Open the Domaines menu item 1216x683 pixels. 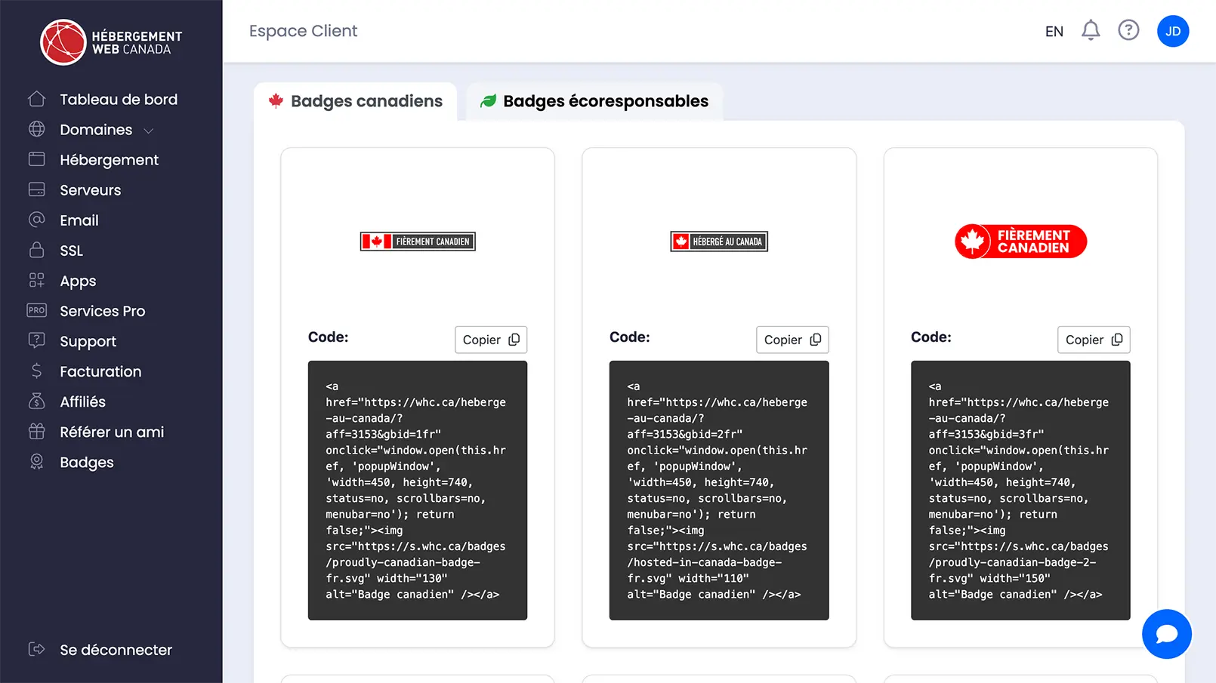(x=96, y=129)
